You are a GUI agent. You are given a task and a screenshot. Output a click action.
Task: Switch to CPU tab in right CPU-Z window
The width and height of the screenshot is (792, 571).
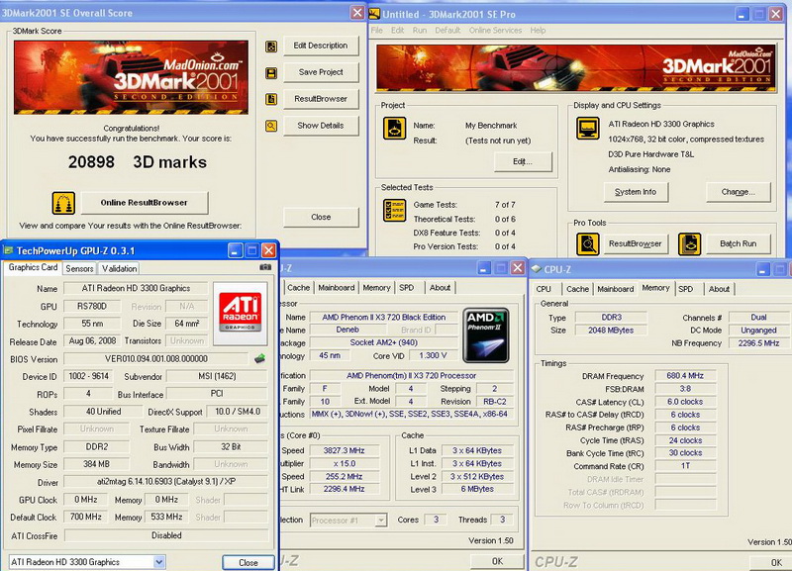pyautogui.click(x=544, y=289)
